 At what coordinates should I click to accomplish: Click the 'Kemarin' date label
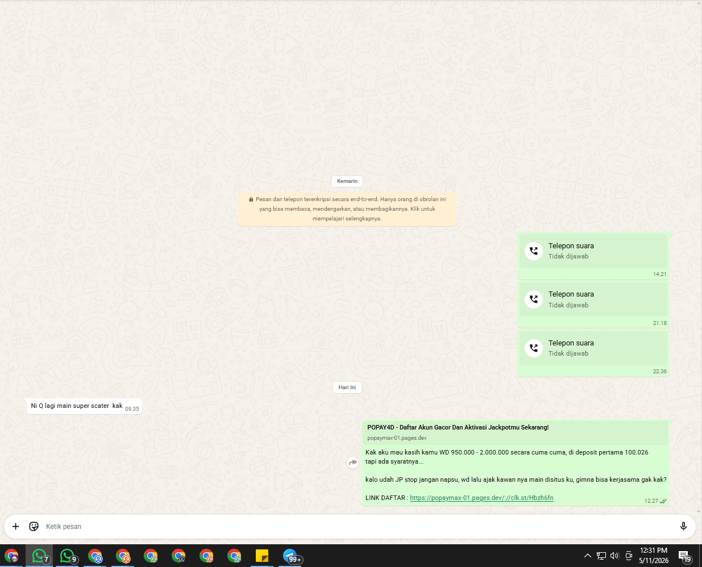pyautogui.click(x=347, y=181)
